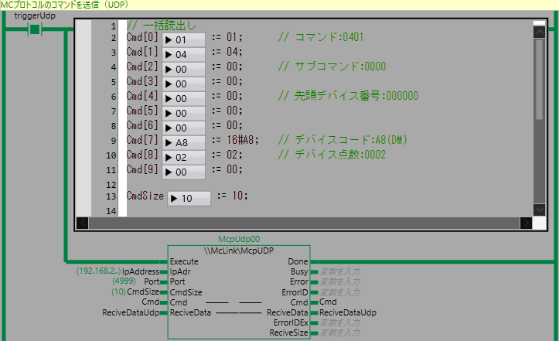The image size is (559, 341).
Task: Select the McpUdp00 instance name
Action: (238, 240)
